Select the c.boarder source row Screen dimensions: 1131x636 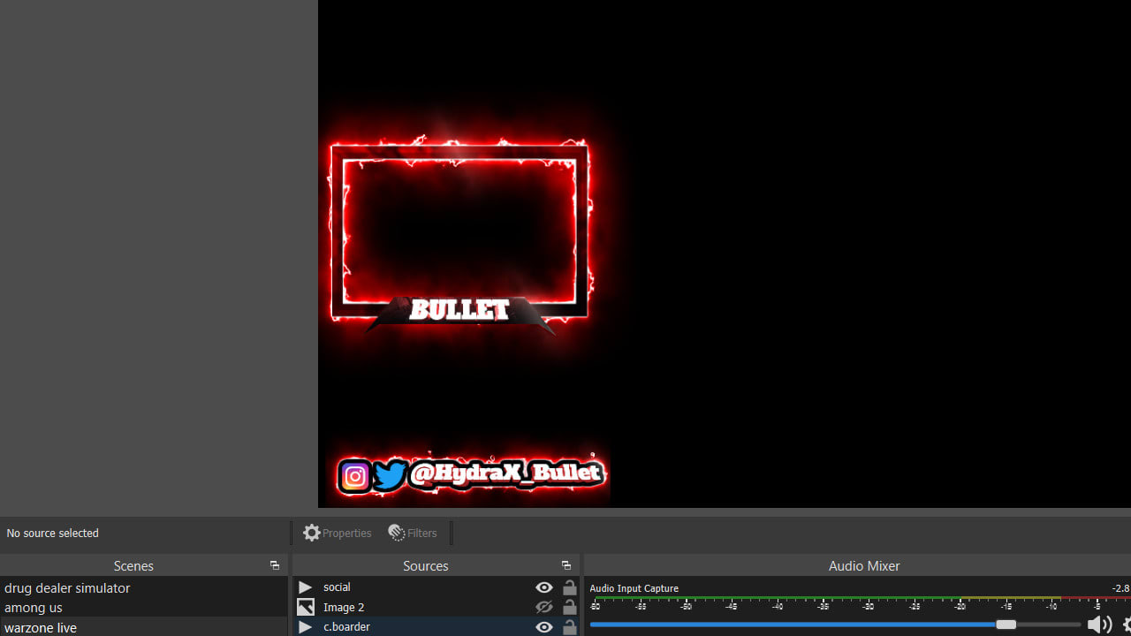pyautogui.click(x=436, y=626)
